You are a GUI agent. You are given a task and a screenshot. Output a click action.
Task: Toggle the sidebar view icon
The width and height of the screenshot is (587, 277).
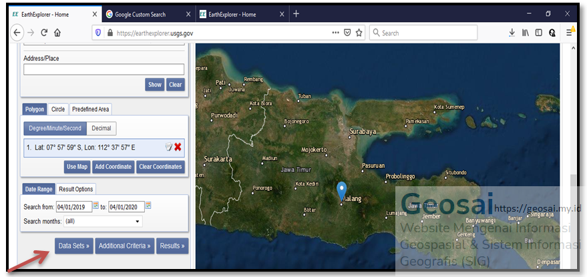click(539, 33)
